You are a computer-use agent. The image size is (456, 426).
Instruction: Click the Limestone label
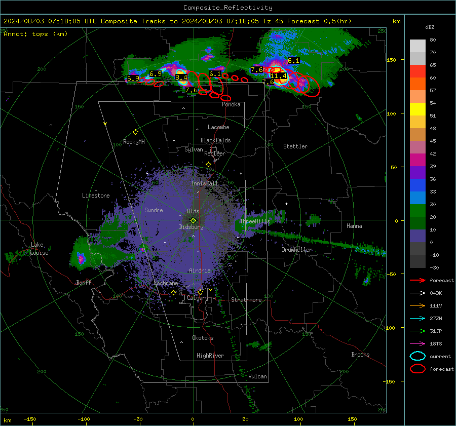tap(96, 196)
